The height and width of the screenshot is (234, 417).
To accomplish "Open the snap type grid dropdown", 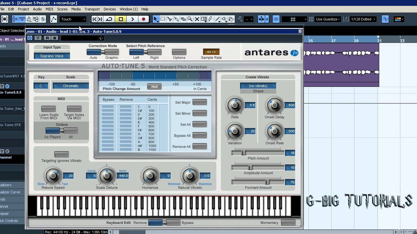I will [295, 19].
